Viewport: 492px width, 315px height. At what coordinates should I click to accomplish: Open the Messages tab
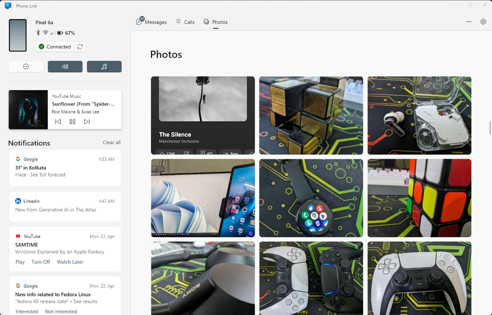pos(151,22)
